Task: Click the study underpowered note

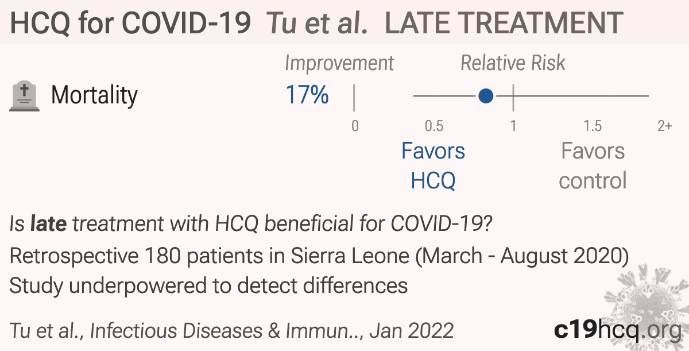Action: pos(208,286)
